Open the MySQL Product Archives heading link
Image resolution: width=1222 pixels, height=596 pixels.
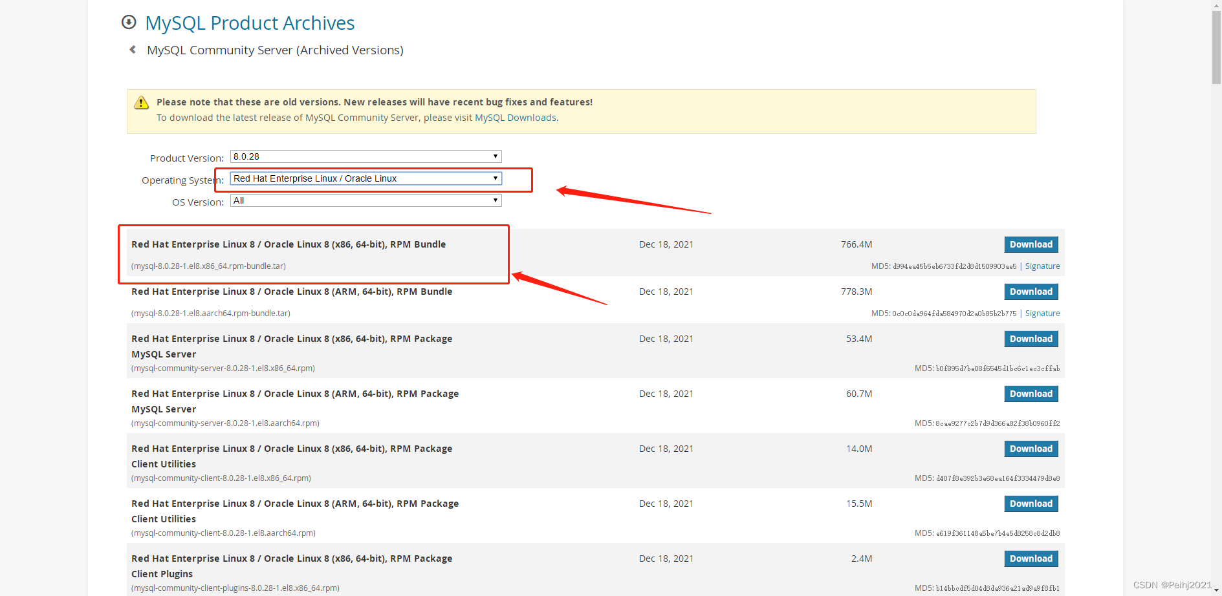250,23
